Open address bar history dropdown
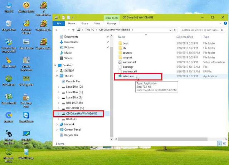Image resolution: width=229 pixels, height=165 pixels. [x=170, y=30]
